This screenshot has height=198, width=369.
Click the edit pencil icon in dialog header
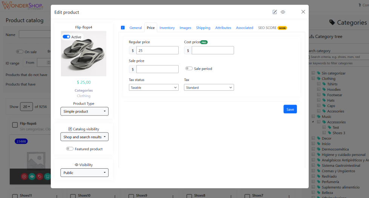pos(275,12)
